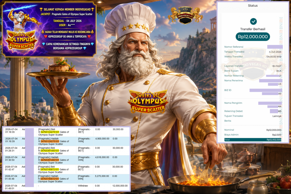Image resolution: width=291 pixels, height=194 pixels.
Task: Click the trophy icon after INDOVEGAS4D
Action: 93,9
